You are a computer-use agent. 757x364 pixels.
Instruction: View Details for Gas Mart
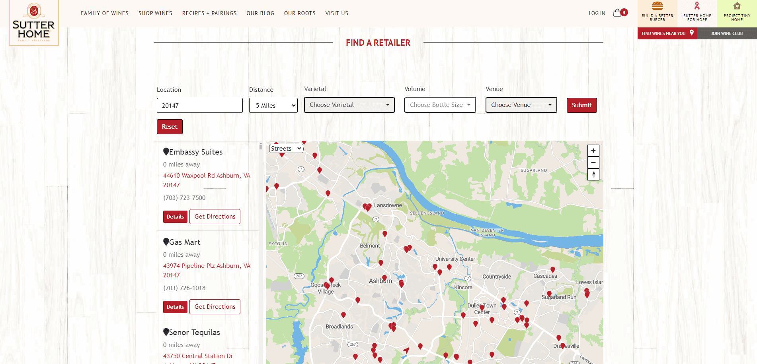(x=175, y=307)
